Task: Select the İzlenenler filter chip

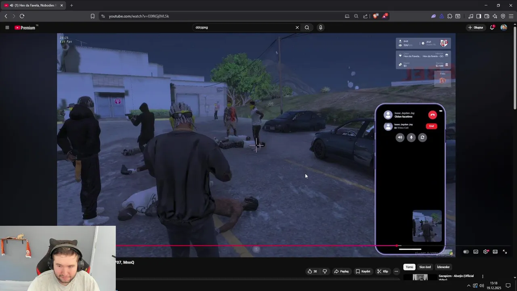Action: [x=443, y=267]
